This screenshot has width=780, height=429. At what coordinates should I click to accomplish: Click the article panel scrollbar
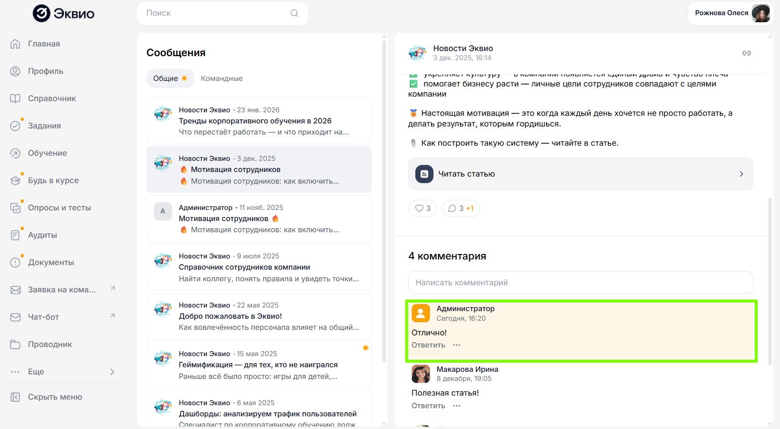coord(770,281)
